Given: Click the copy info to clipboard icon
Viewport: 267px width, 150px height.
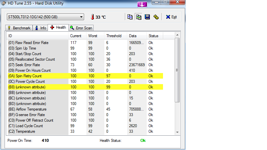Looking at the screenshot, I should point(130,17).
